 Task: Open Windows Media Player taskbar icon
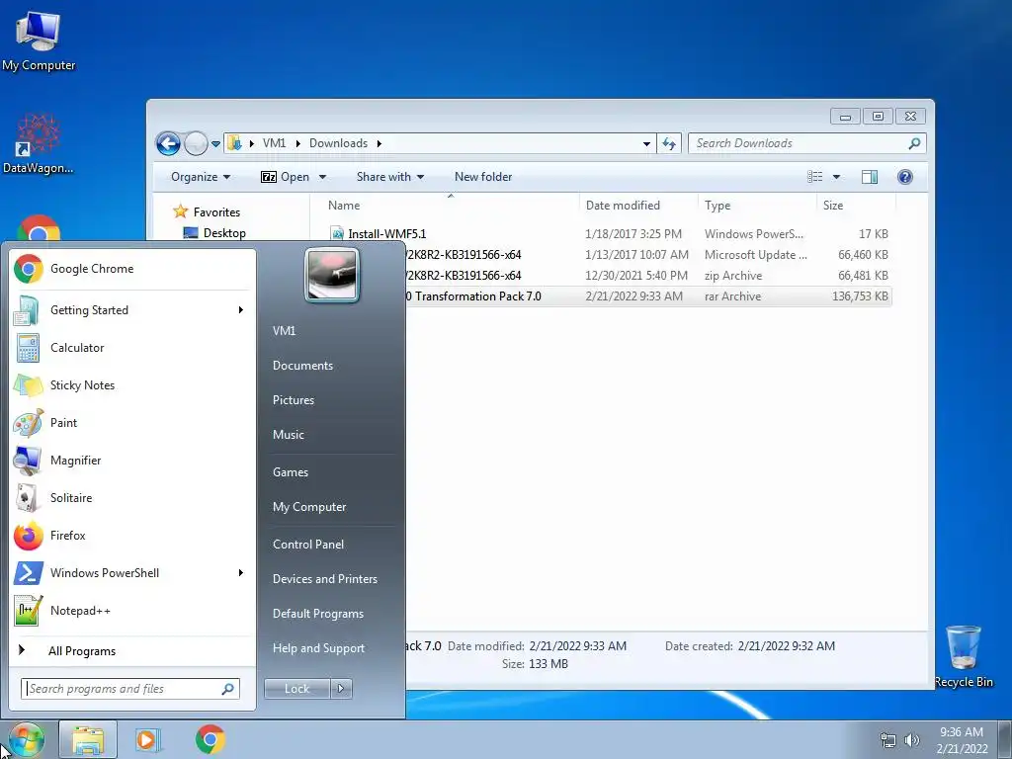[x=148, y=739]
